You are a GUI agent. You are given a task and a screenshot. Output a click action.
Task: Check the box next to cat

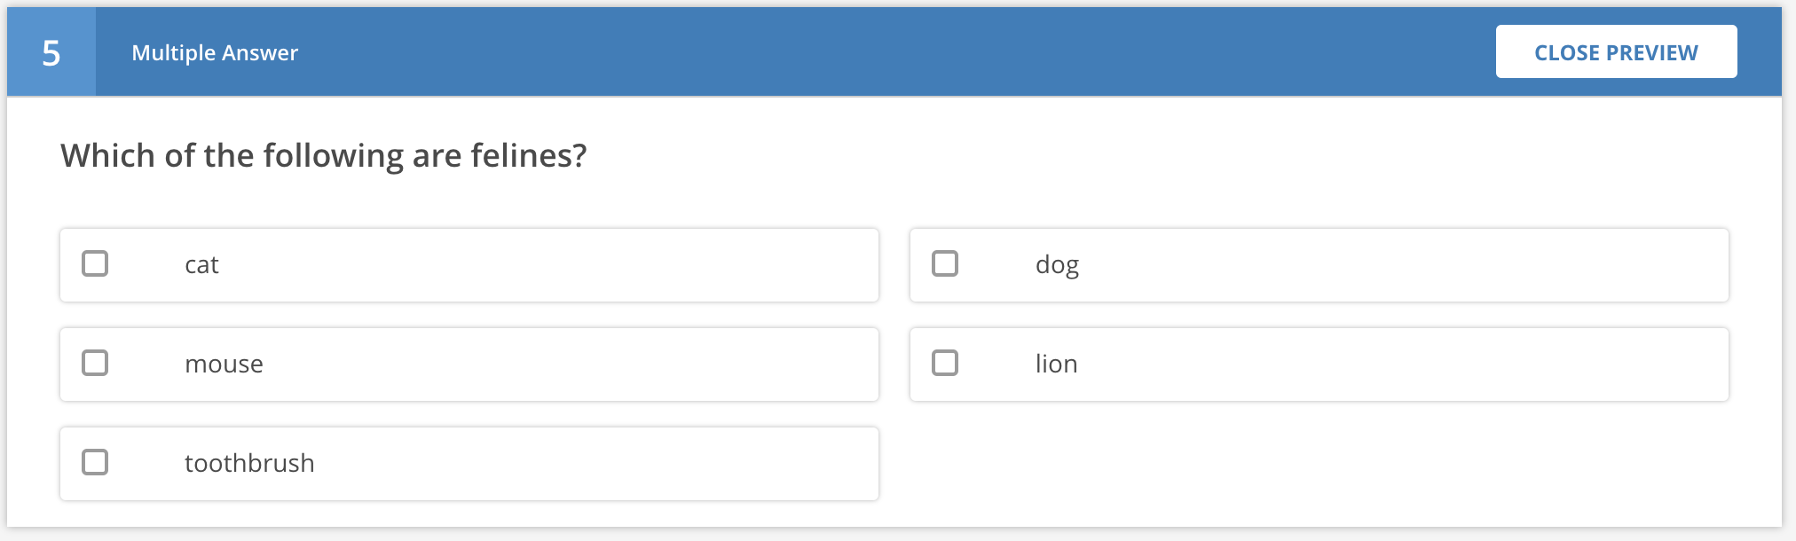coord(95,263)
